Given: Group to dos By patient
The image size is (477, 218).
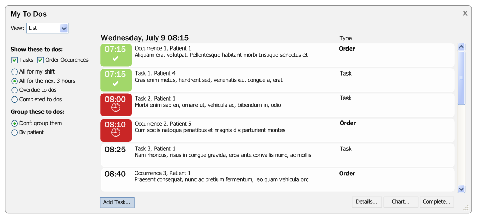Looking at the screenshot, I should click(15, 133).
